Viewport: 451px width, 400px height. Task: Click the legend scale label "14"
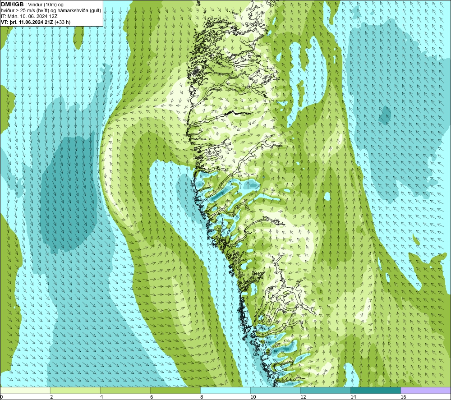pyautogui.click(x=353, y=397)
